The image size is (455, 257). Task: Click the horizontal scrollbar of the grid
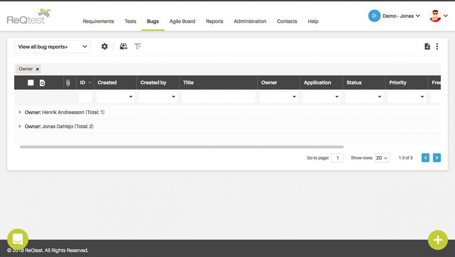point(182,147)
